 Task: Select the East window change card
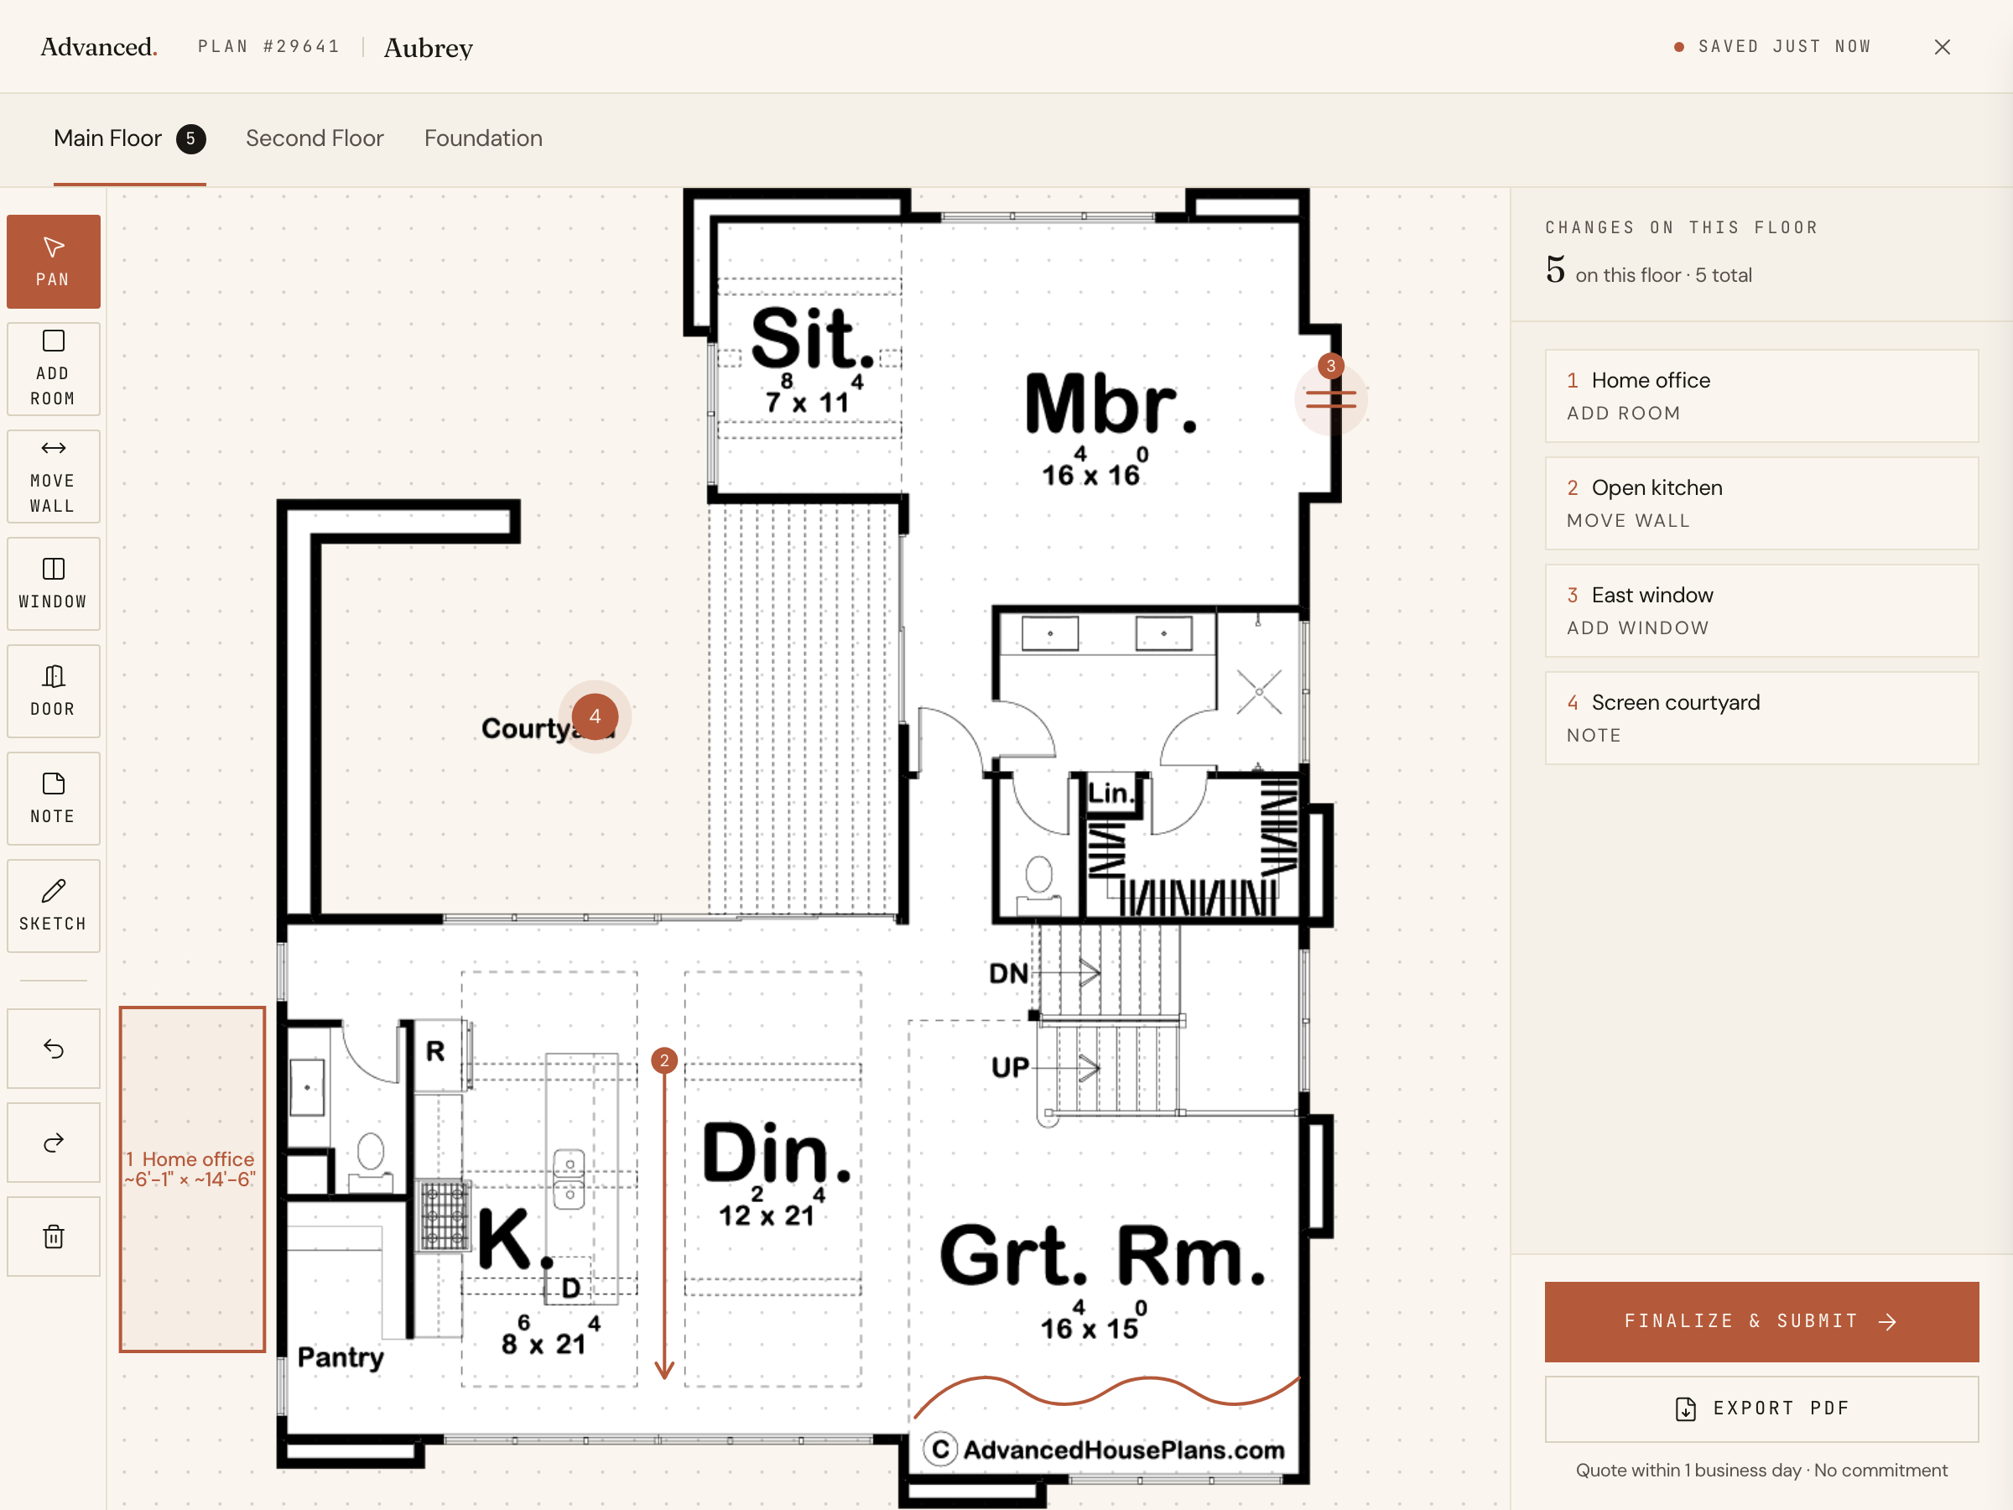pyautogui.click(x=1762, y=611)
